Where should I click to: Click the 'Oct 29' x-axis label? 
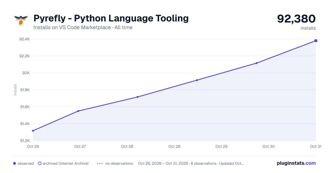[x=222, y=146]
